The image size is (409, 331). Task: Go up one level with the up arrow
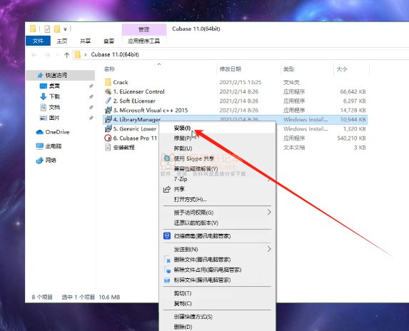(x=66, y=55)
